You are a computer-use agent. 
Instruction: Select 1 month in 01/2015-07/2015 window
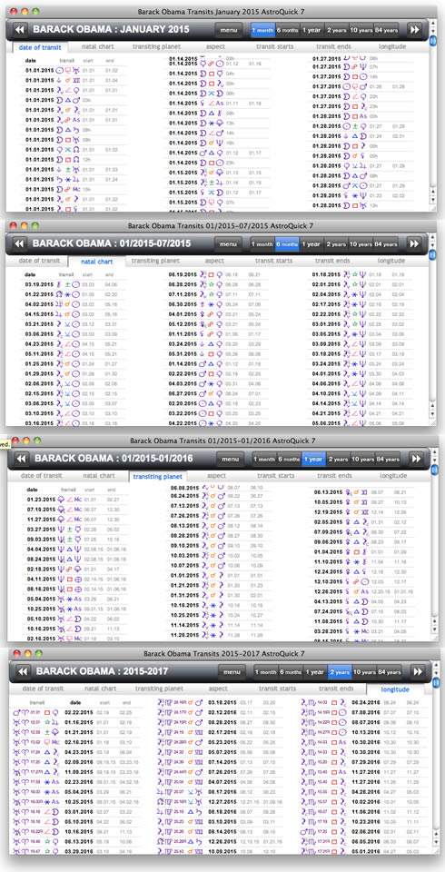[x=262, y=243]
